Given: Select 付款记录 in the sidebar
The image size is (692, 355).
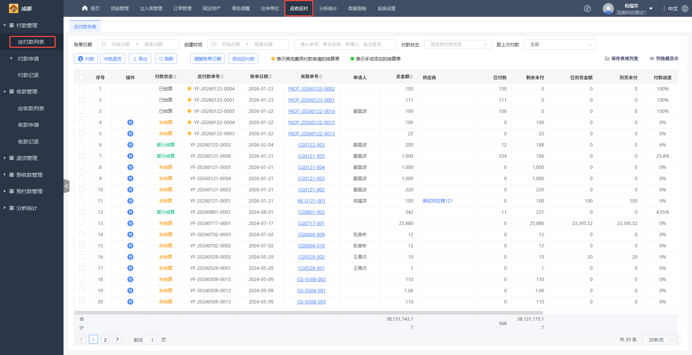Looking at the screenshot, I should coord(28,75).
